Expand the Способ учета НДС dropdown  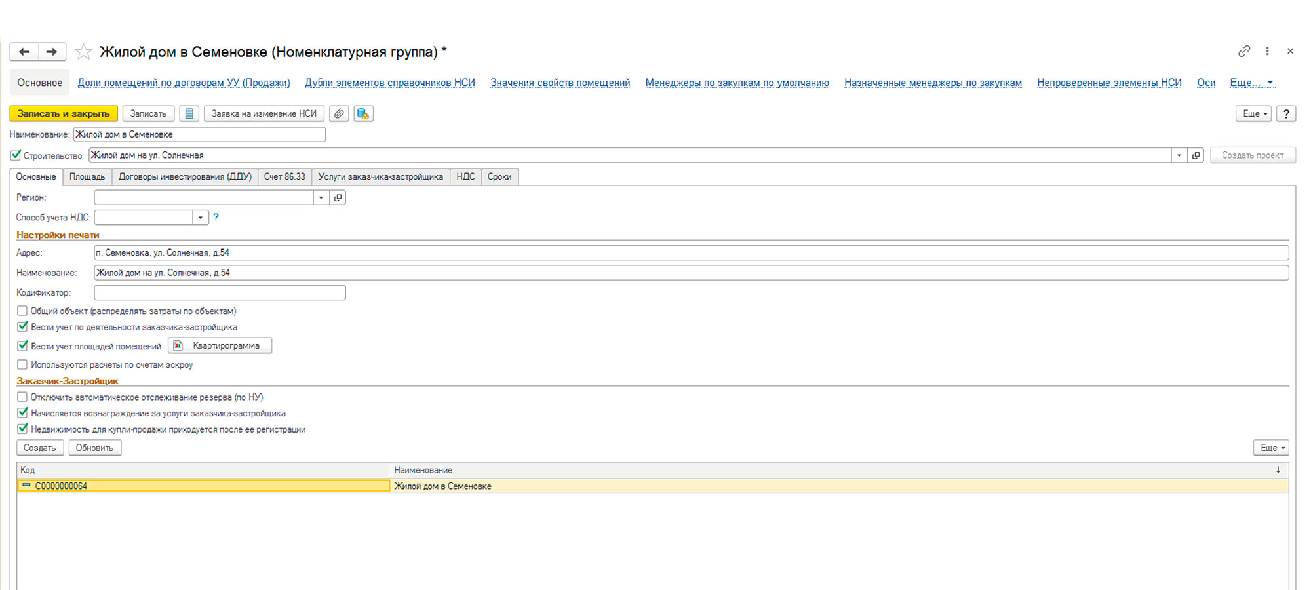point(201,217)
